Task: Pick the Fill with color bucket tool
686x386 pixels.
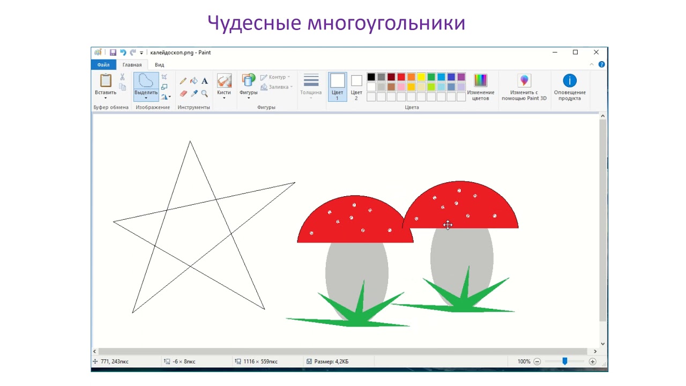Action: coord(194,81)
